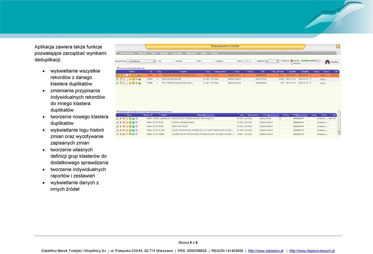Image resolution: width=373 pixels, height=254 pixels.
Task: Click the key icon beside Deduplication Center title
Action: point(338,46)
